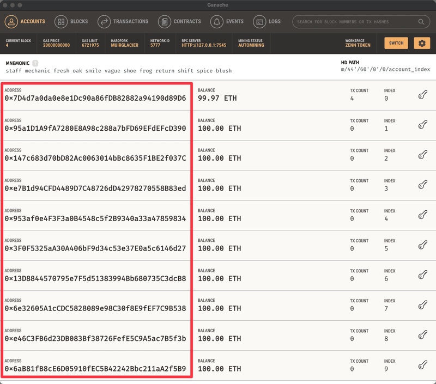Open settings with the gear icon
This screenshot has width=436, height=384.
point(422,43)
